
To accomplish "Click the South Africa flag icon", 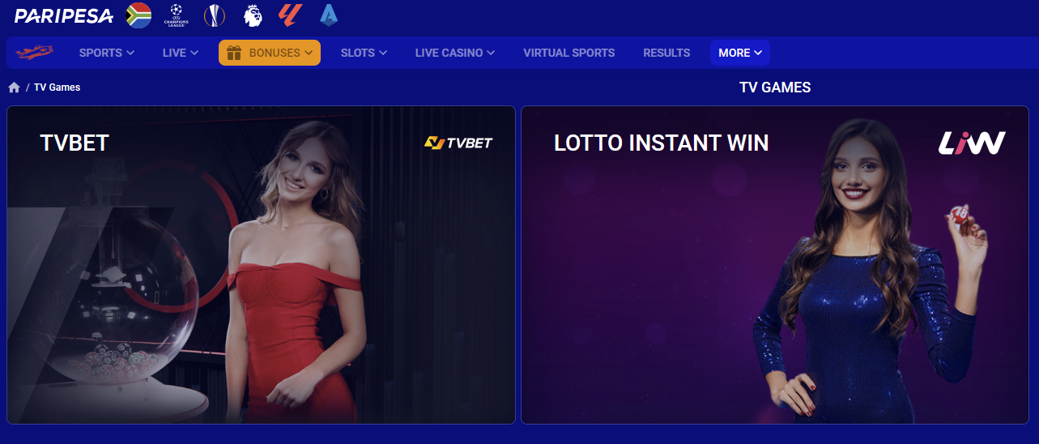I will pyautogui.click(x=139, y=15).
